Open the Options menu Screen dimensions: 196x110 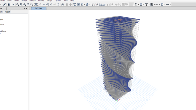pyautogui.click(x=58, y=1)
